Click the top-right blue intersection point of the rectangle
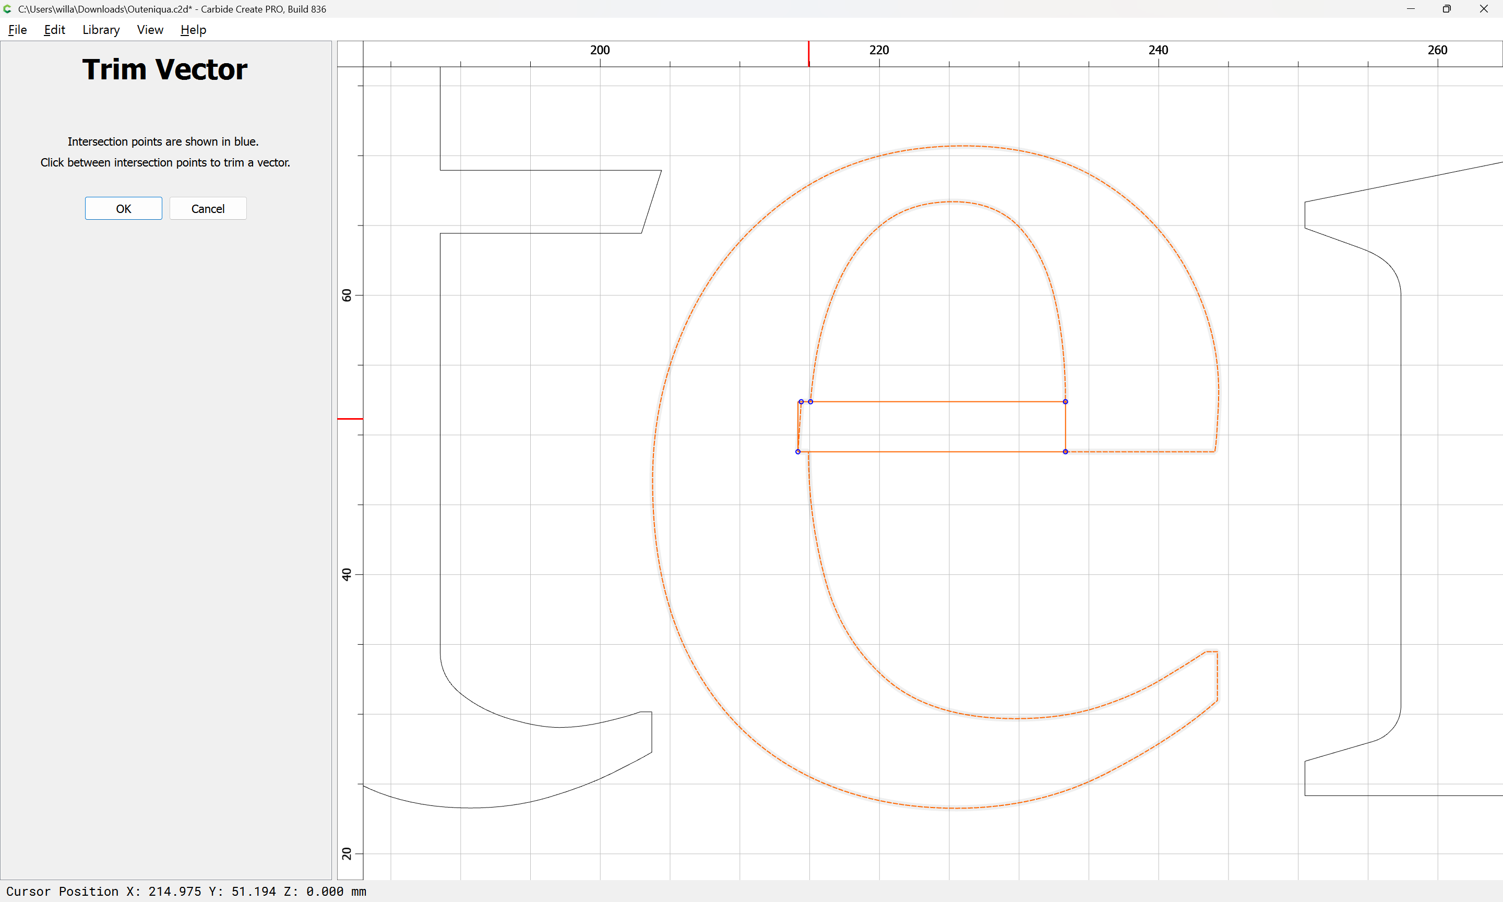 coord(1065,402)
